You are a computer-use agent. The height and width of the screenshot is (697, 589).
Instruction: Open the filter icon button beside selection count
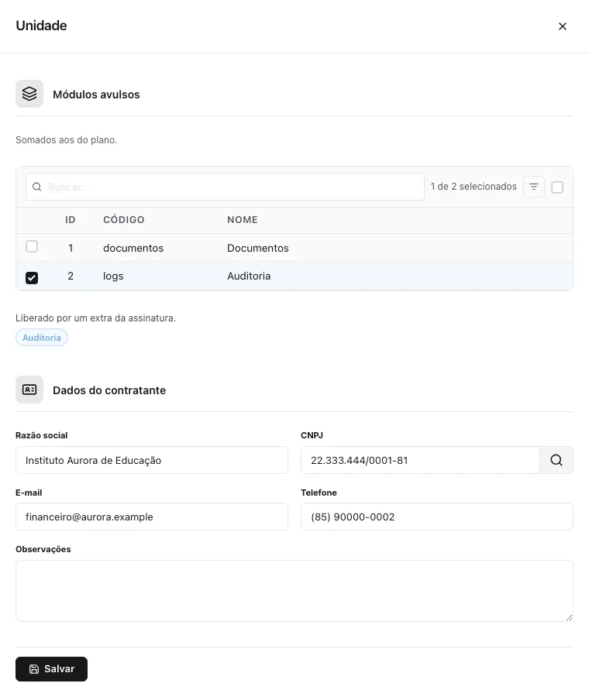pyautogui.click(x=534, y=187)
